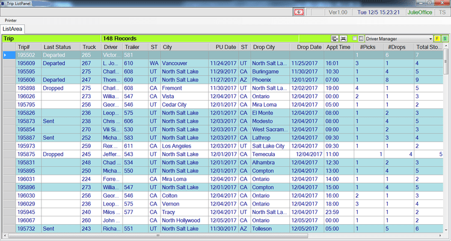451x241 pixels.
Task: Click the green S icon button
Action: pyautogui.click(x=444, y=38)
